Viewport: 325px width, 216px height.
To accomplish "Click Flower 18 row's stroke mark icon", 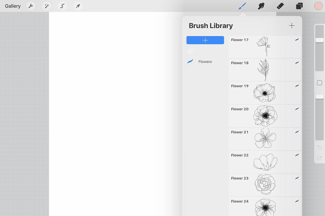I will (297, 63).
